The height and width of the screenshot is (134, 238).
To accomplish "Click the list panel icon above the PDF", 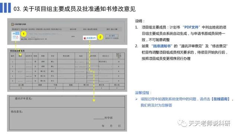I will coord(12,24).
